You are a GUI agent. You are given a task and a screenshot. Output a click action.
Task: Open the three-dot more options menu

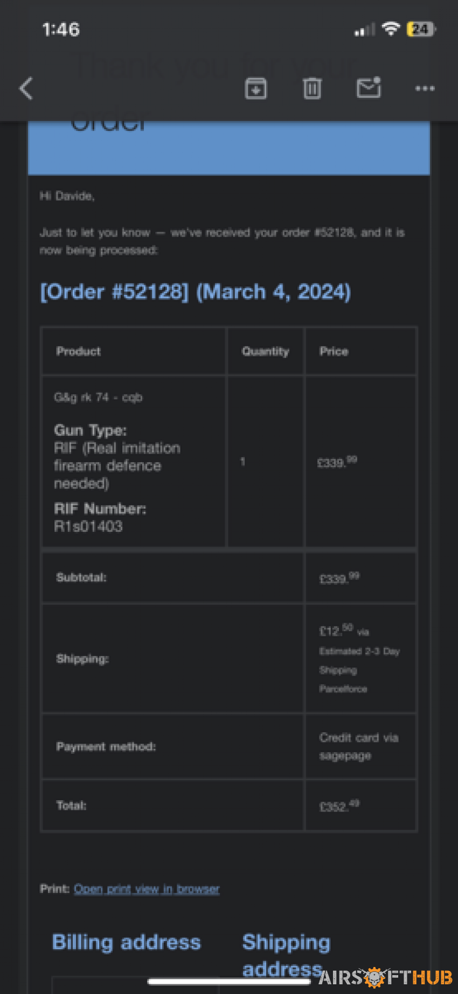[x=425, y=88]
